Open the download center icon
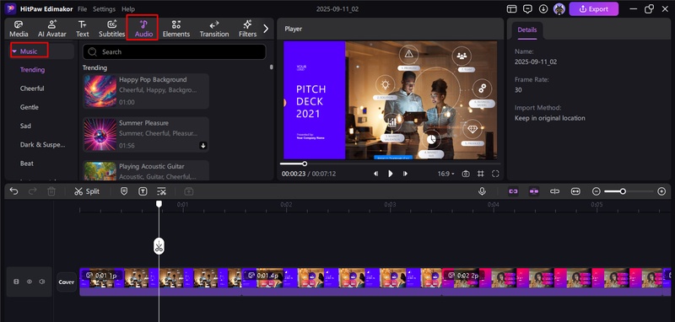 tap(543, 9)
